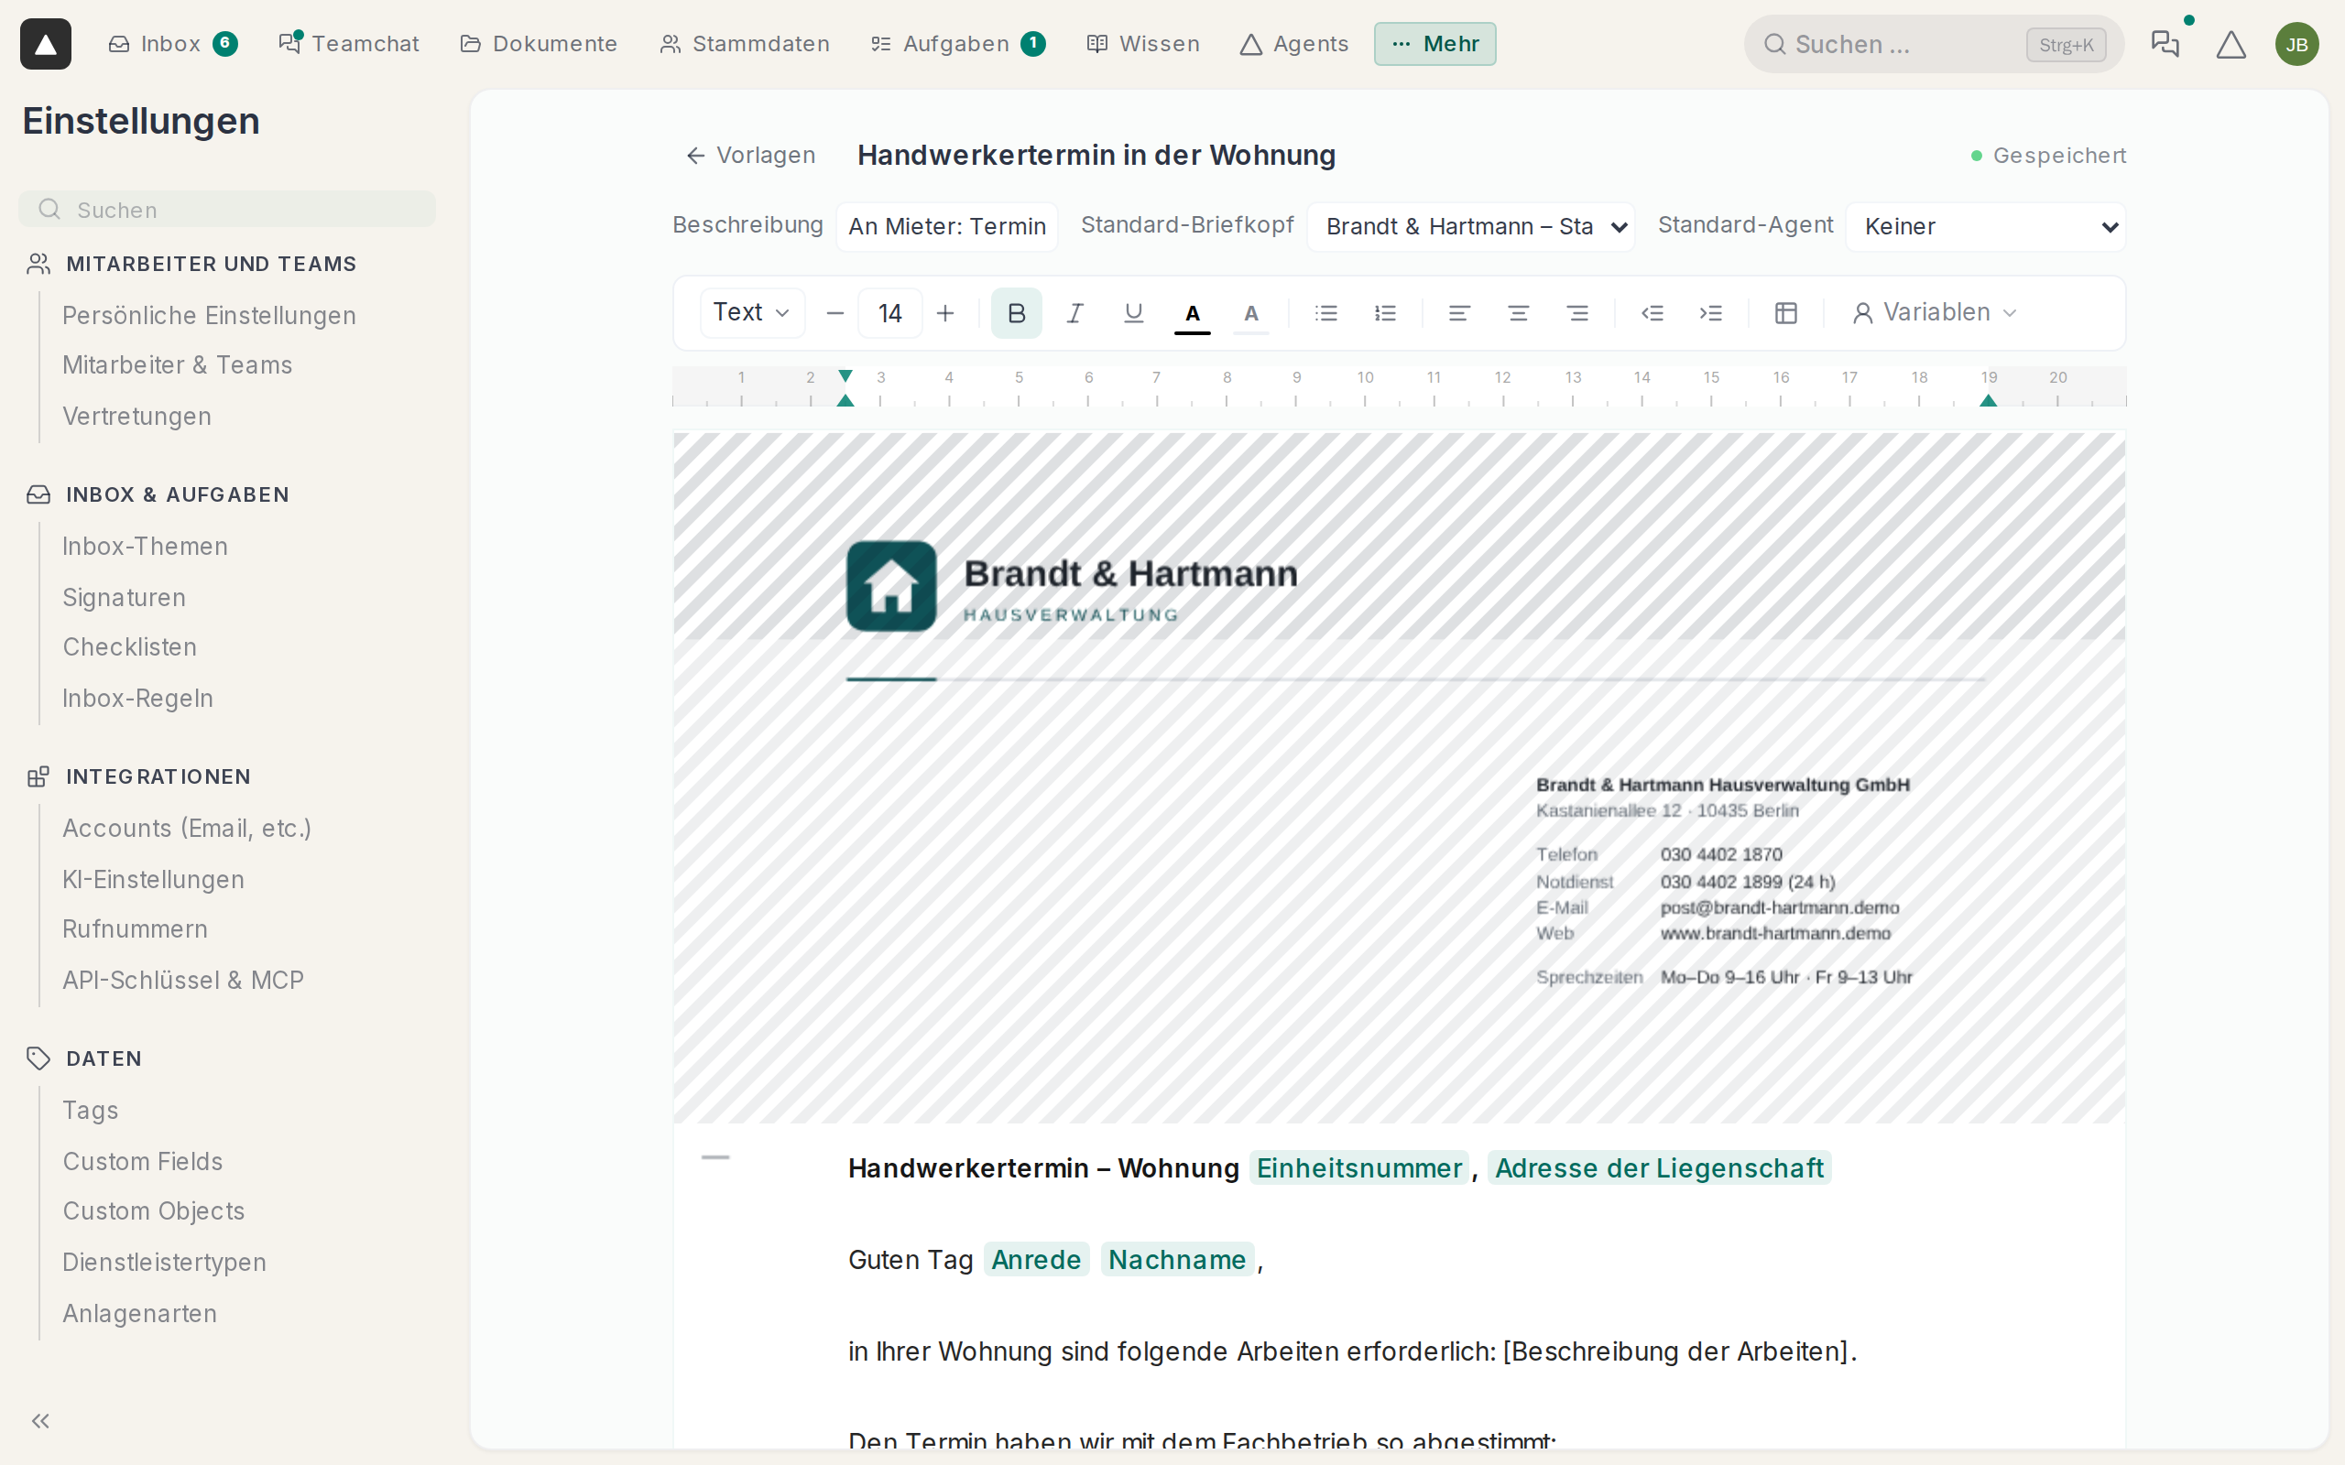Increase font size with plus button
This screenshot has width=2345, height=1465.
[x=945, y=313]
